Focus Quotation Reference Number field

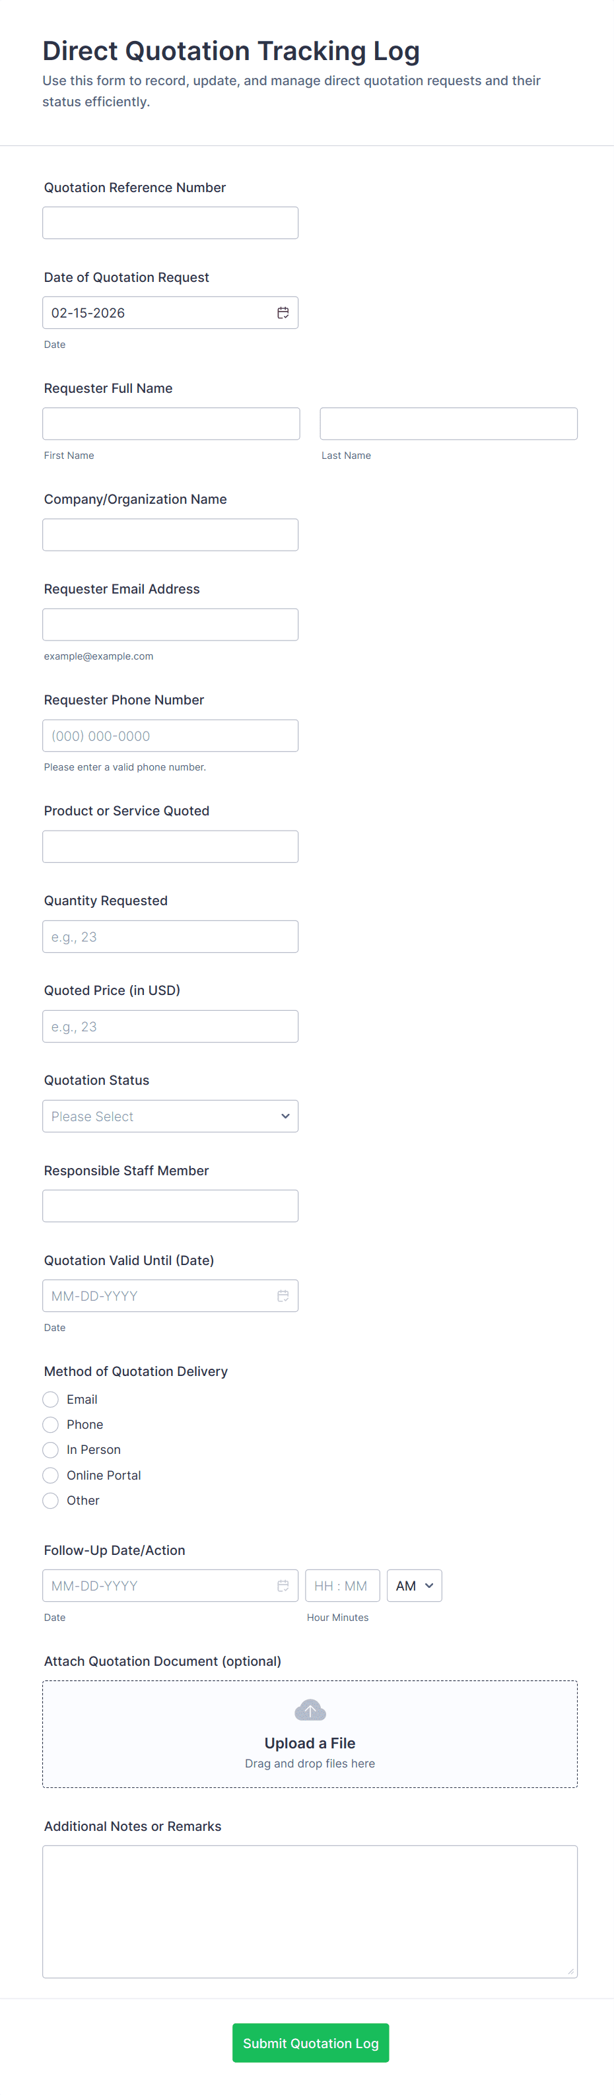click(170, 223)
